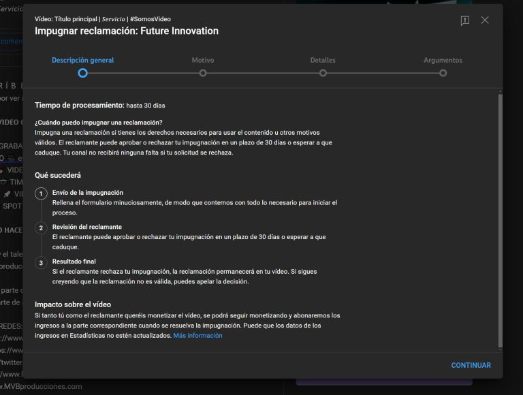Image resolution: width=523 pixels, height=395 pixels.
Task: Click the 'Tiempo de procesamiento' text
Action: [x=80, y=105]
